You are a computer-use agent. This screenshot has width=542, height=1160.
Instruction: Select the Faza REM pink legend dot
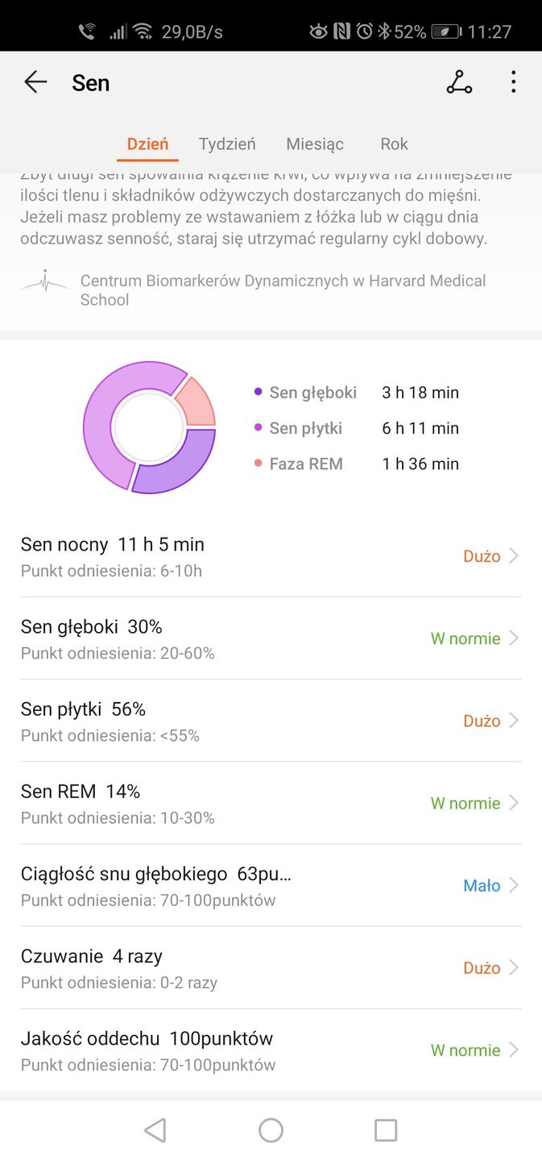[x=257, y=464]
